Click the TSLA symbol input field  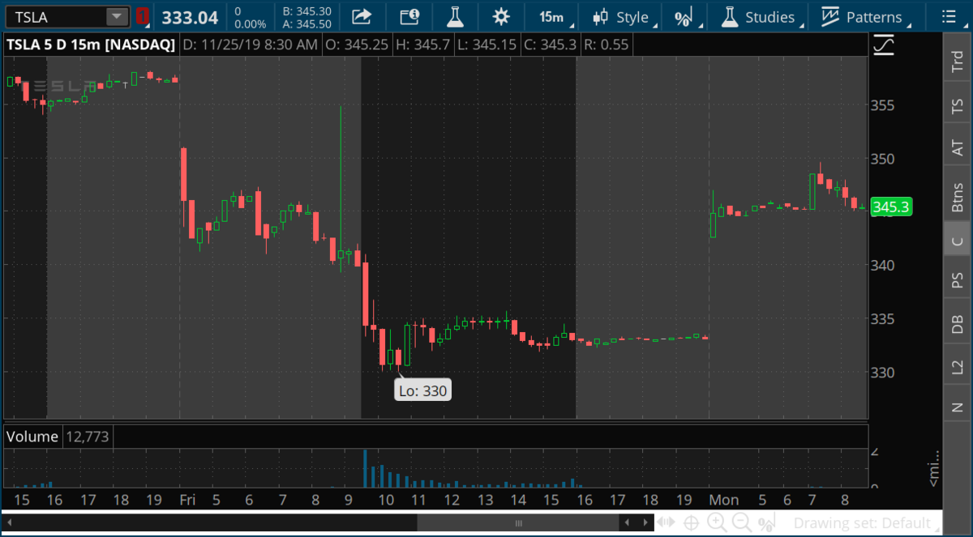point(55,16)
